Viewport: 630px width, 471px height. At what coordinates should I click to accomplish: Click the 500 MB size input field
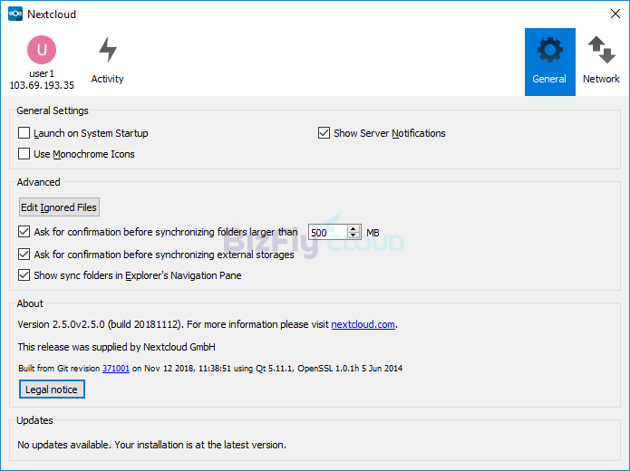pos(327,233)
